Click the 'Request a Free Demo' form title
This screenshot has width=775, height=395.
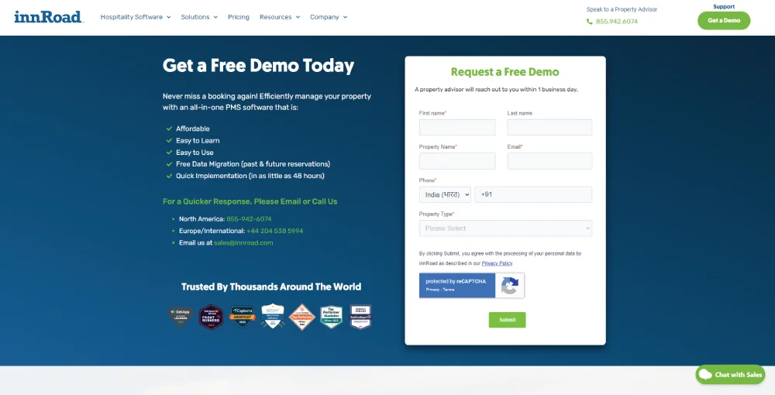point(505,72)
